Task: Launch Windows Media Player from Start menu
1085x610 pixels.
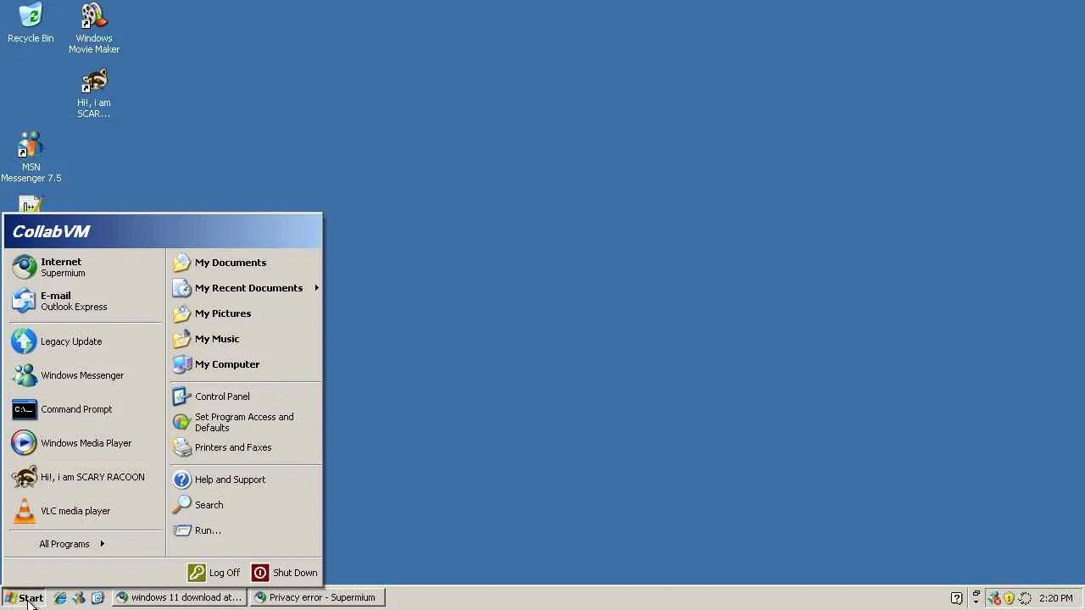Action: (x=86, y=443)
